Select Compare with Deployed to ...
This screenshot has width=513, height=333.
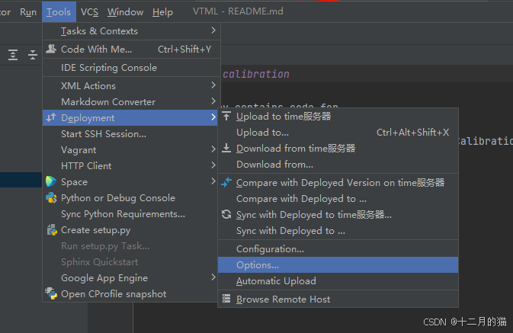[338, 199]
